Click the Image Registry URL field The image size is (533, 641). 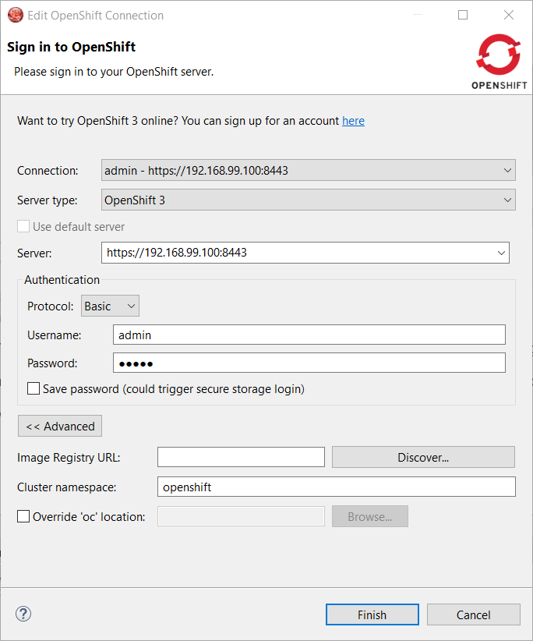coord(241,457)
